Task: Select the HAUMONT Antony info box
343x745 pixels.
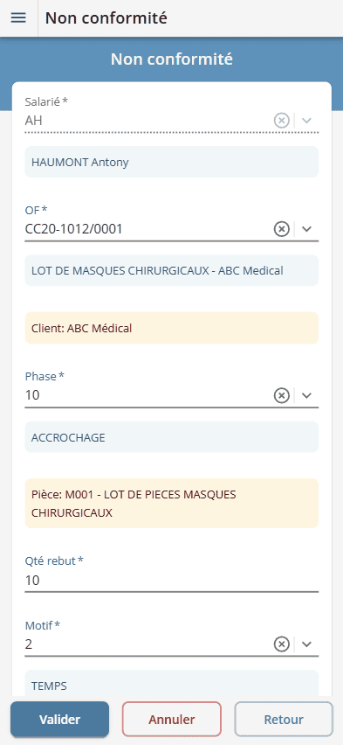Action: coord(172,162)
